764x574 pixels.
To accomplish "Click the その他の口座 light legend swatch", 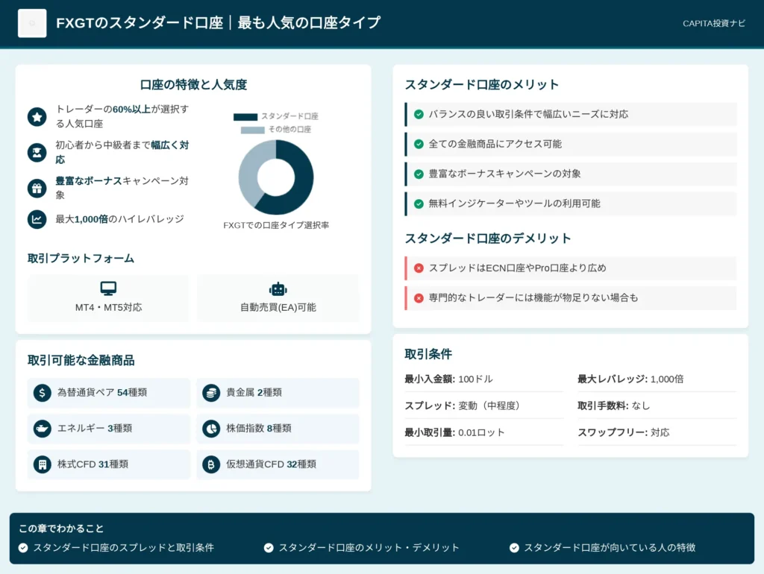I will 252,130.
